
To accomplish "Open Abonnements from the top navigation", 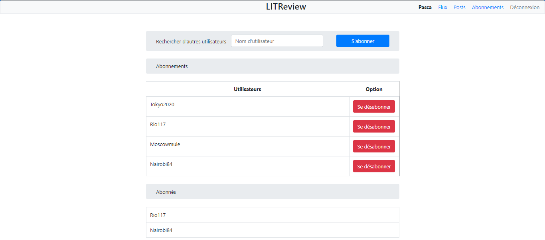I will [x=488, y=7].
